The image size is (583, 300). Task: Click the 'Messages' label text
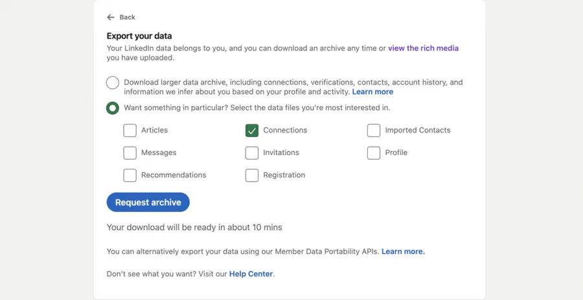[159, 153]
